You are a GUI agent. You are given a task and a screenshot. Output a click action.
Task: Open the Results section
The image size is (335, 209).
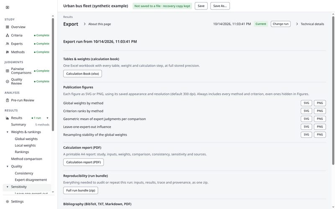17,118
